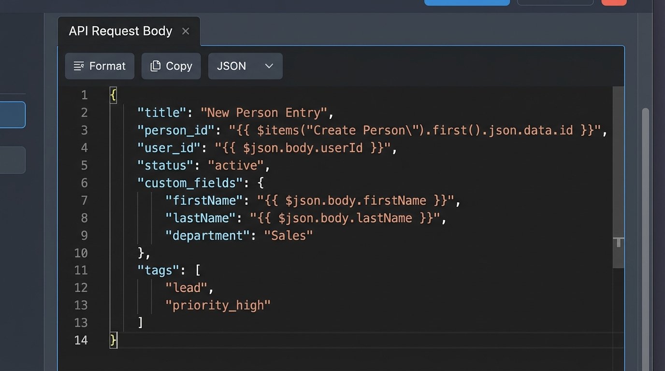Close the API Request Body tab
This screenshot has width=665, height=371.
pos(186,31)
